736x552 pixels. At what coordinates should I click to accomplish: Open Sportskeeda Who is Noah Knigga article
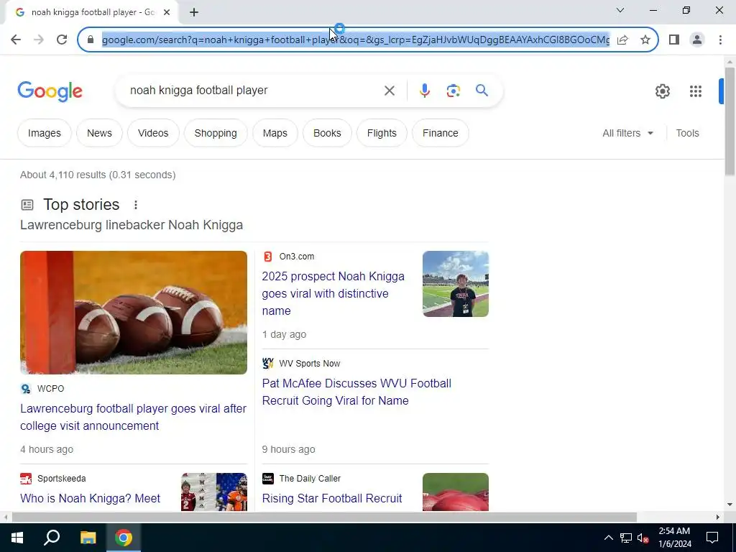pyautogui.click(x=90, y=498)
